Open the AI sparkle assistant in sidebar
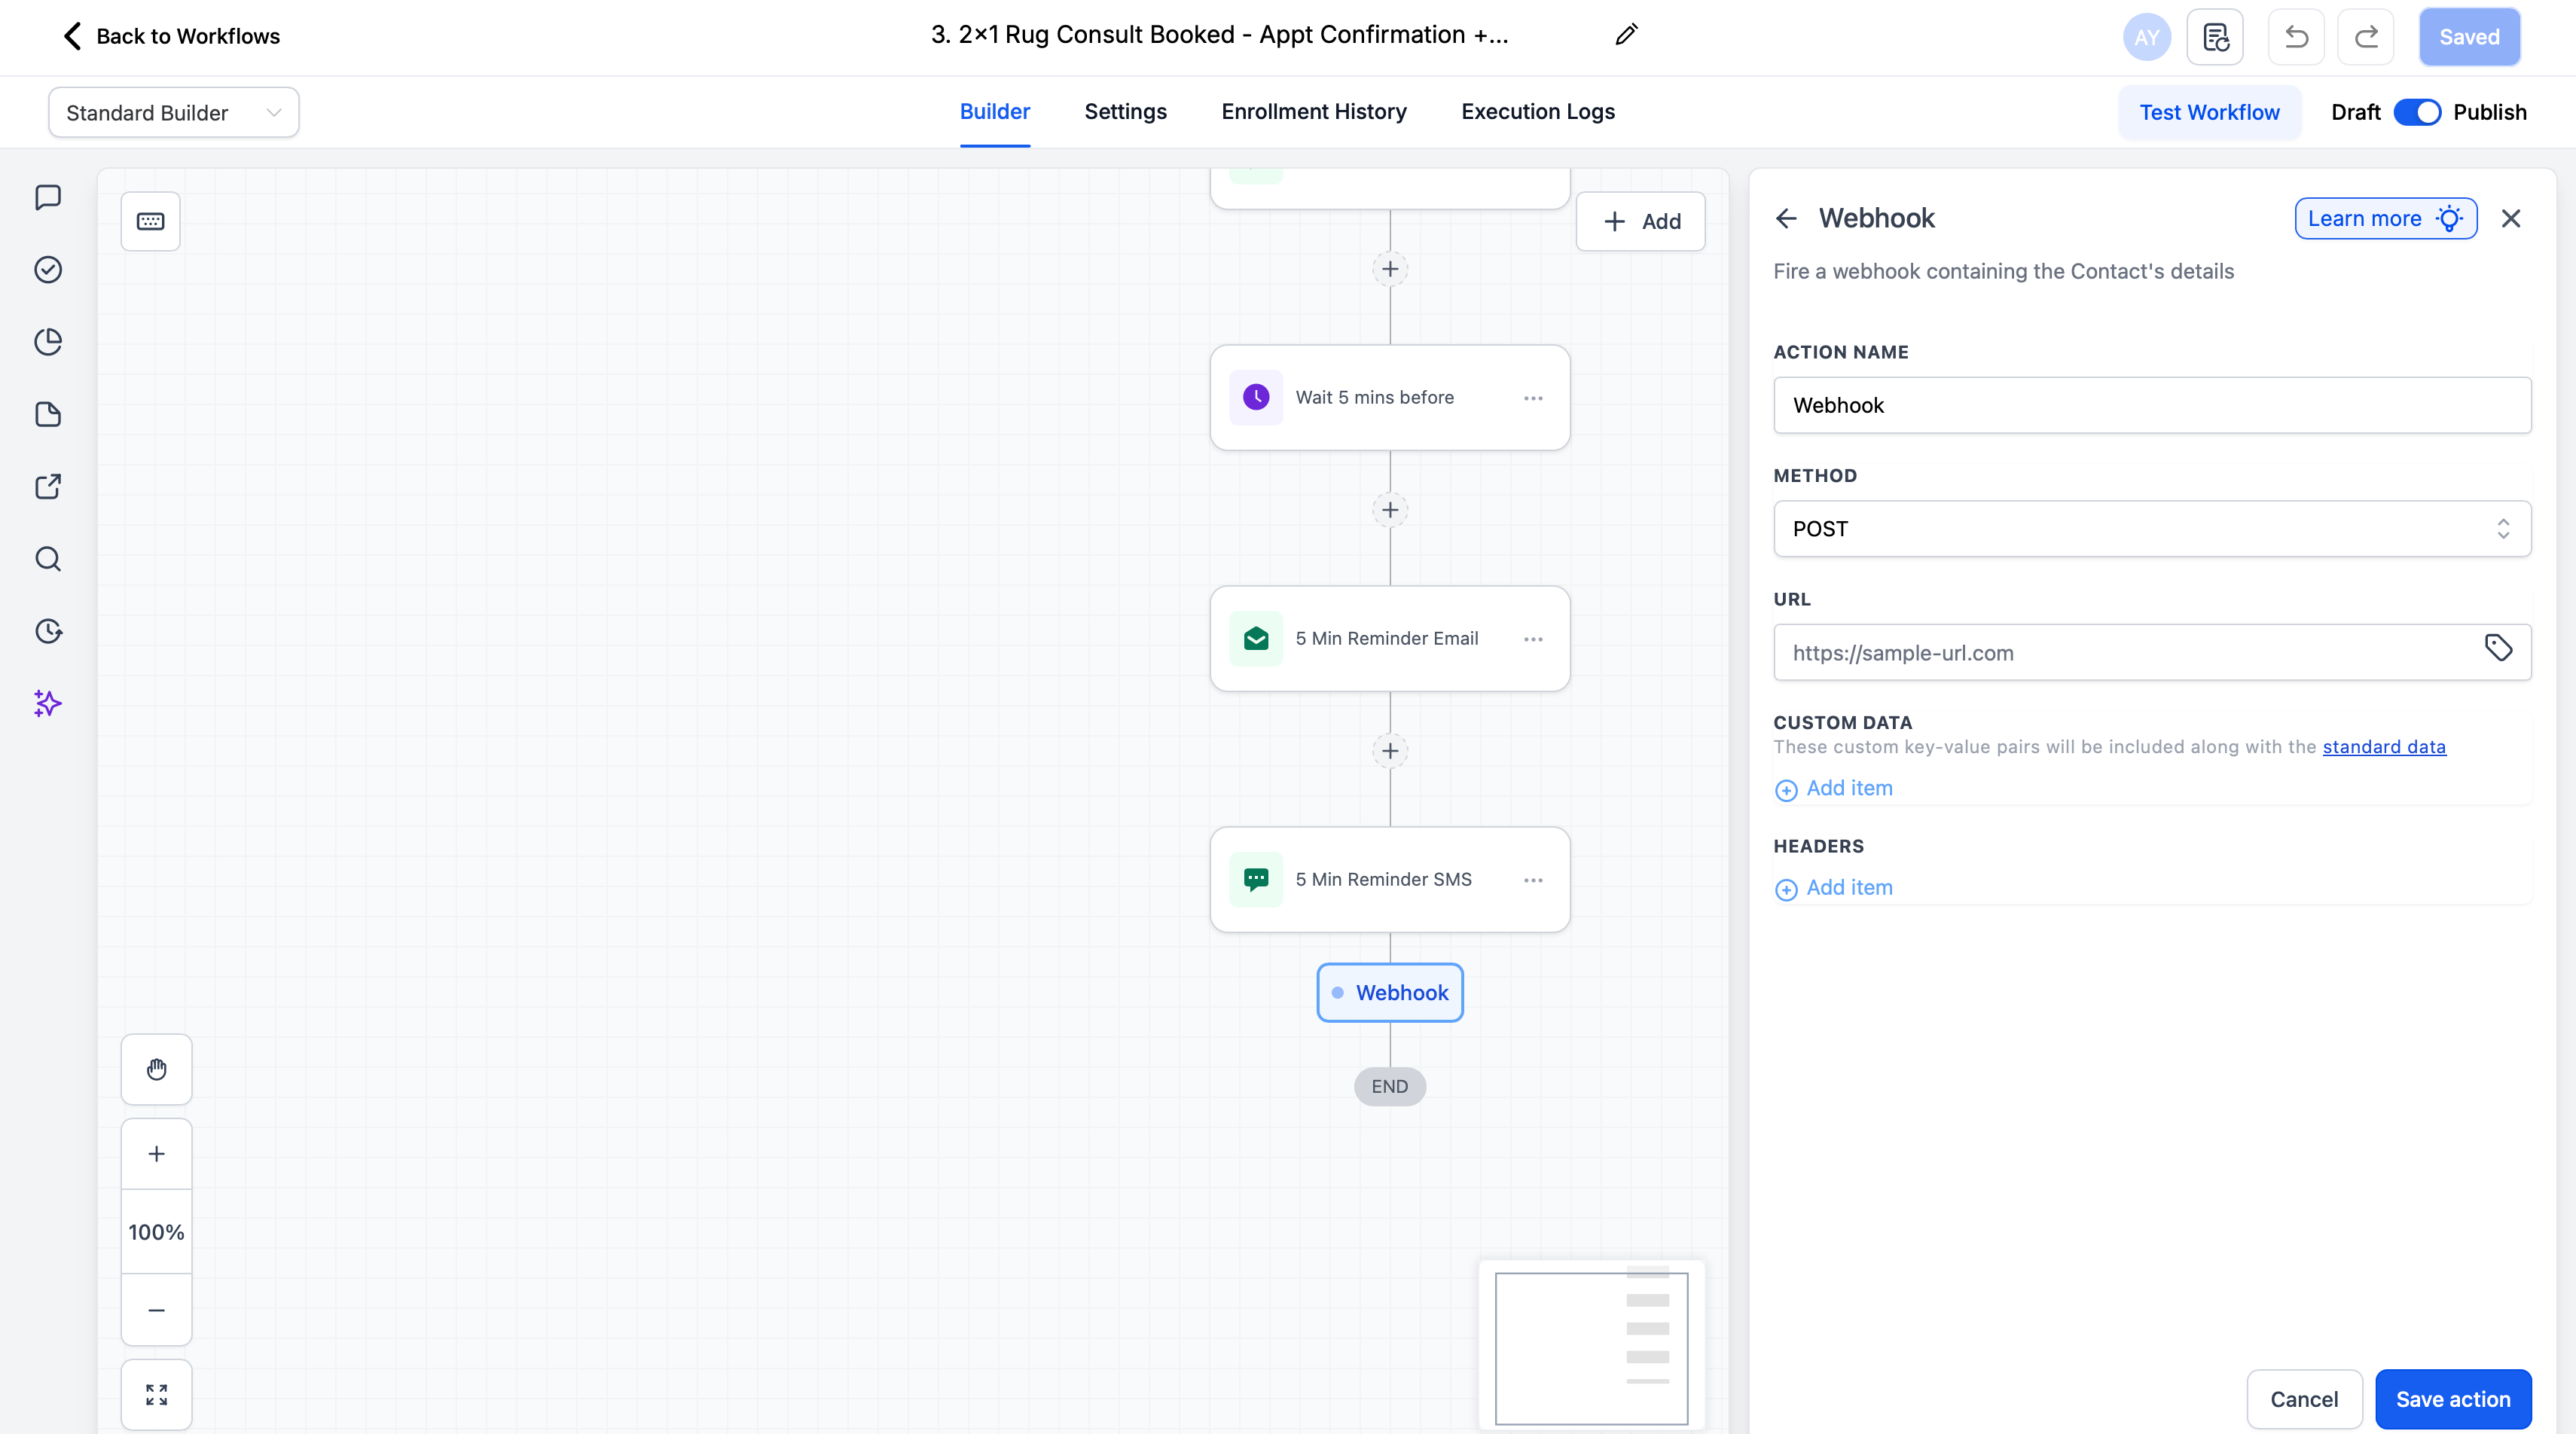This screenshot has width=2576, height=1434. [x=47, y=703]
